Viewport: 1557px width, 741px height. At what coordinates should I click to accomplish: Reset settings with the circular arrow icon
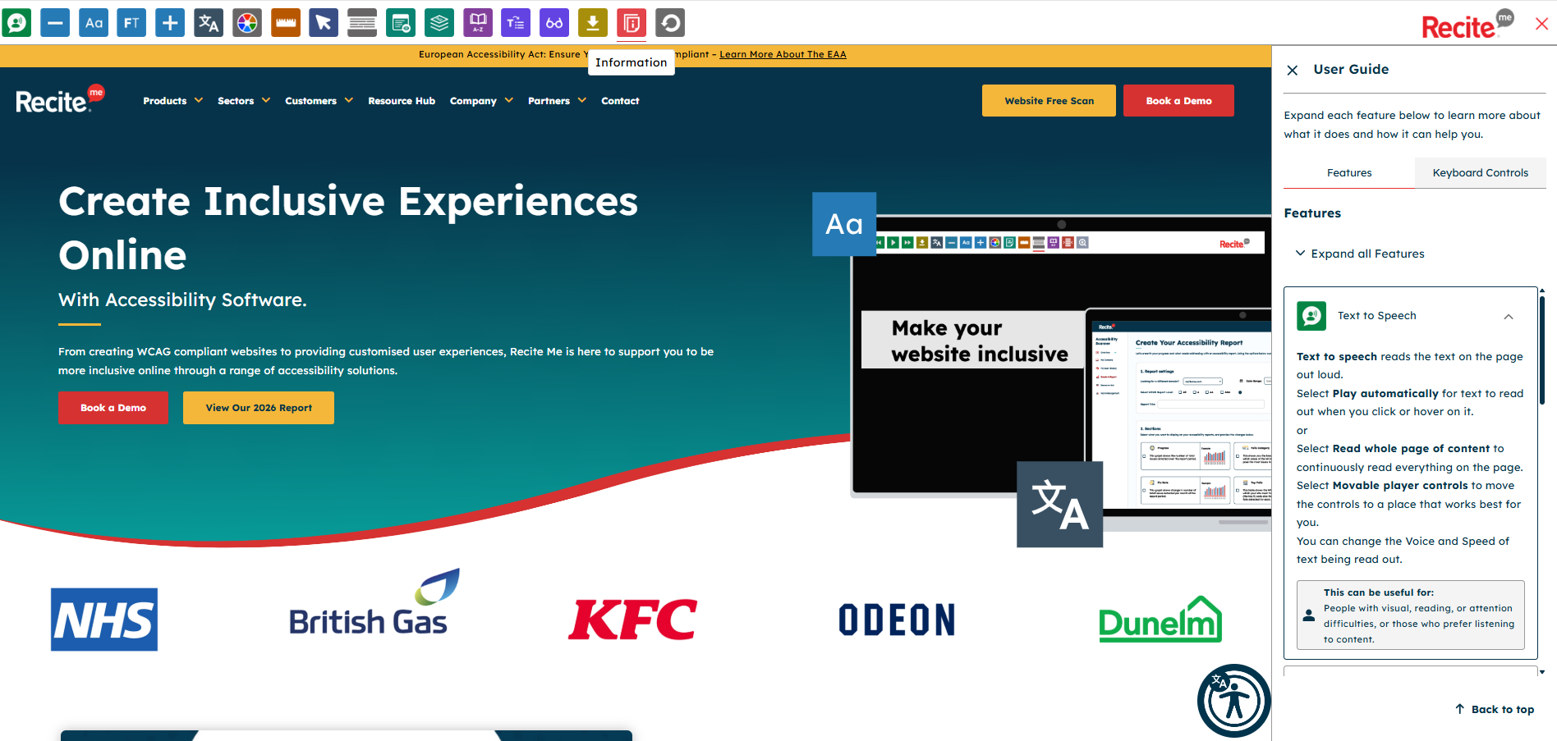(670, 23)
